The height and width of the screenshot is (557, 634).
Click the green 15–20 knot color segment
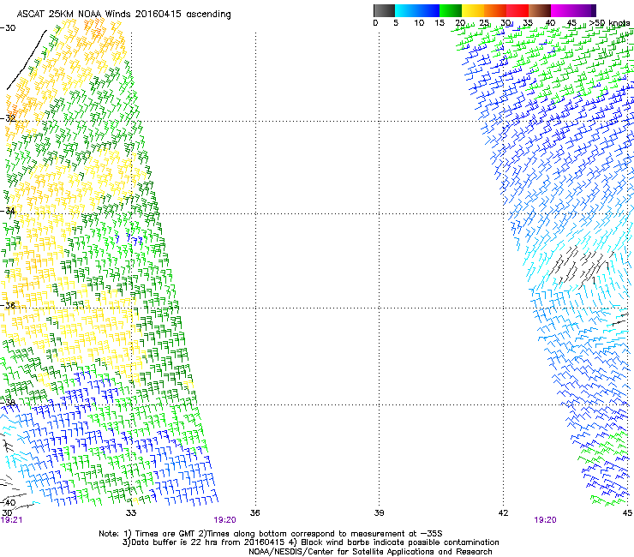[451, 10]
